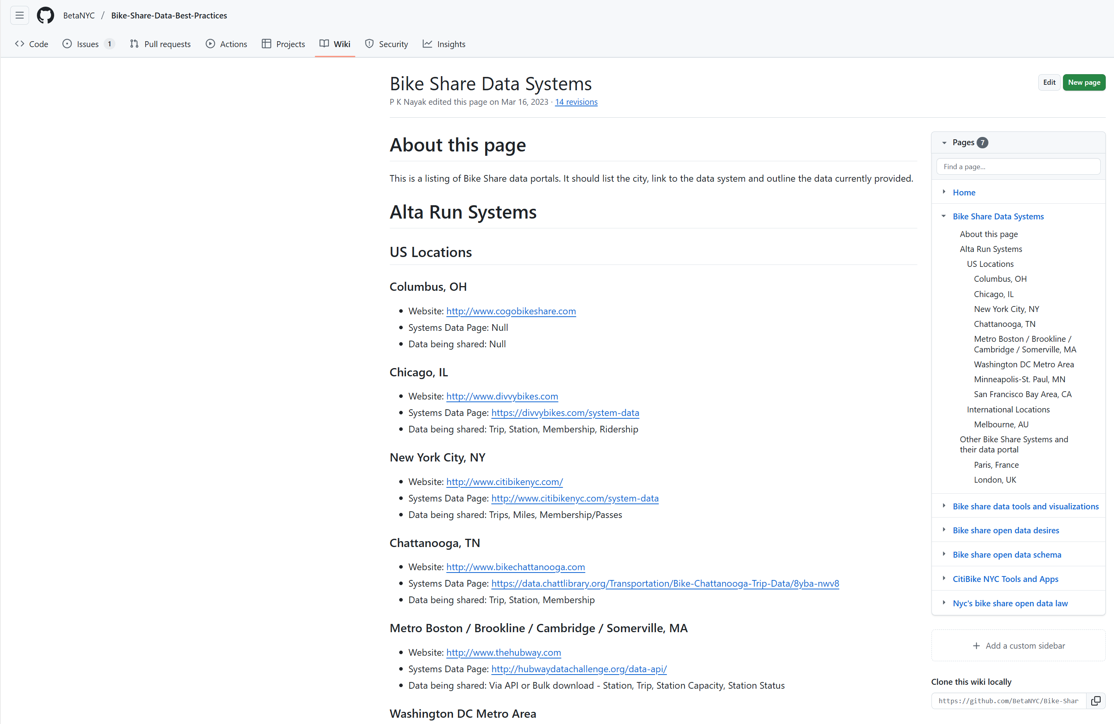Click in the Find a page field
This screenshot has height=724, width=1114.
(1018, 167)
